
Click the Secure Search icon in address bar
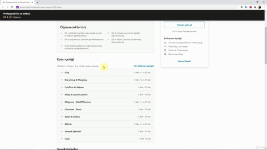click(18, 7)
